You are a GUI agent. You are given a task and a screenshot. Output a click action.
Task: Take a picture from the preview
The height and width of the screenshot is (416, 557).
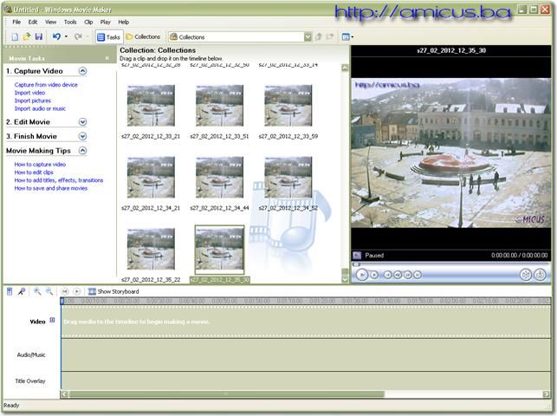click(x=540, y=275)
